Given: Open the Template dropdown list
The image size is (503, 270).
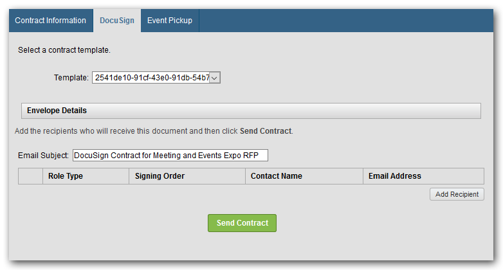Looking at the screenshot, I should [x=151, y=78].
